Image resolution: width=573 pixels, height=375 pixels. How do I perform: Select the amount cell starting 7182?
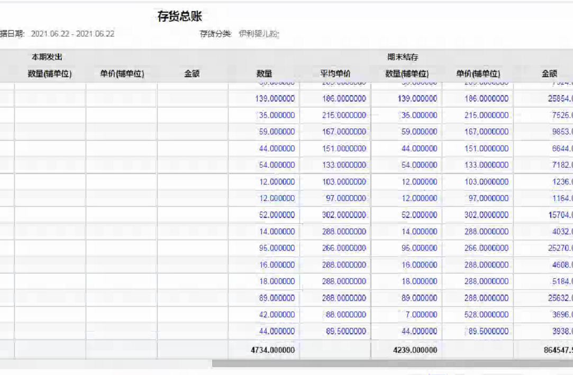(562, 165)
